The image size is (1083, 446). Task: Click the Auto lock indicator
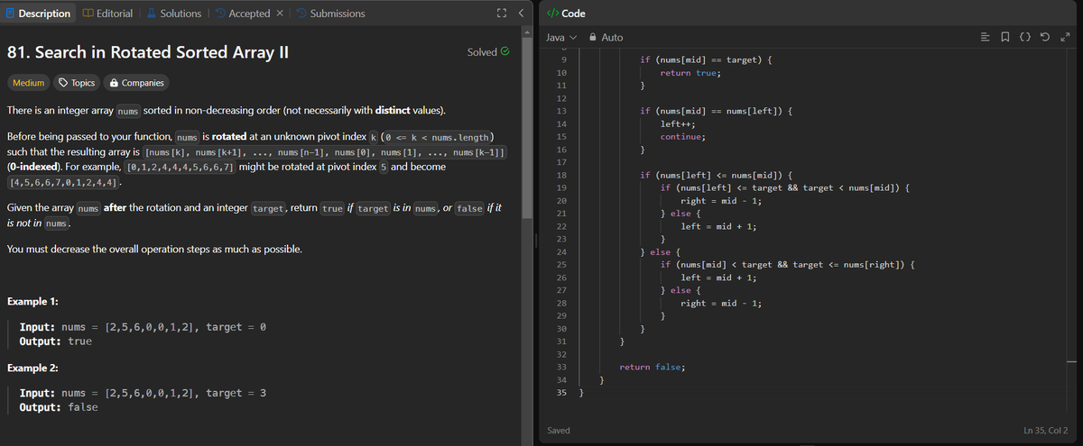tap(606, 37)
